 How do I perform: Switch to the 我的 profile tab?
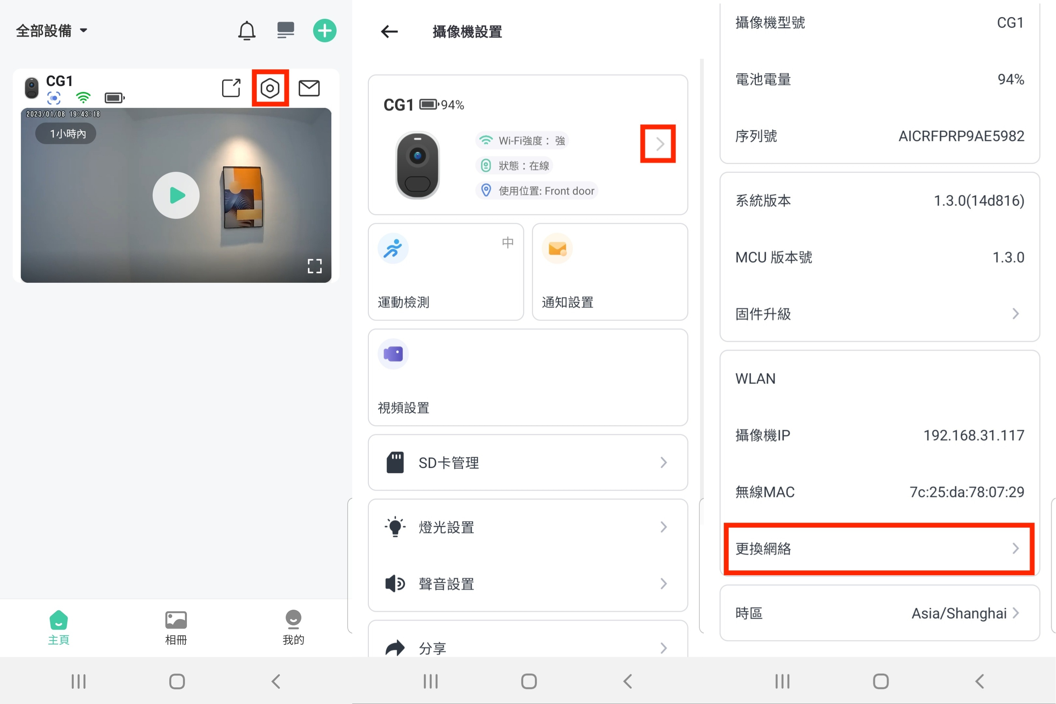point(294,628)
